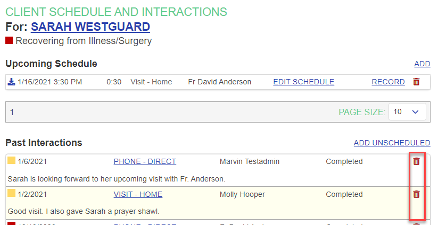Download the 1/16/2021 scheduled visit

12,82
